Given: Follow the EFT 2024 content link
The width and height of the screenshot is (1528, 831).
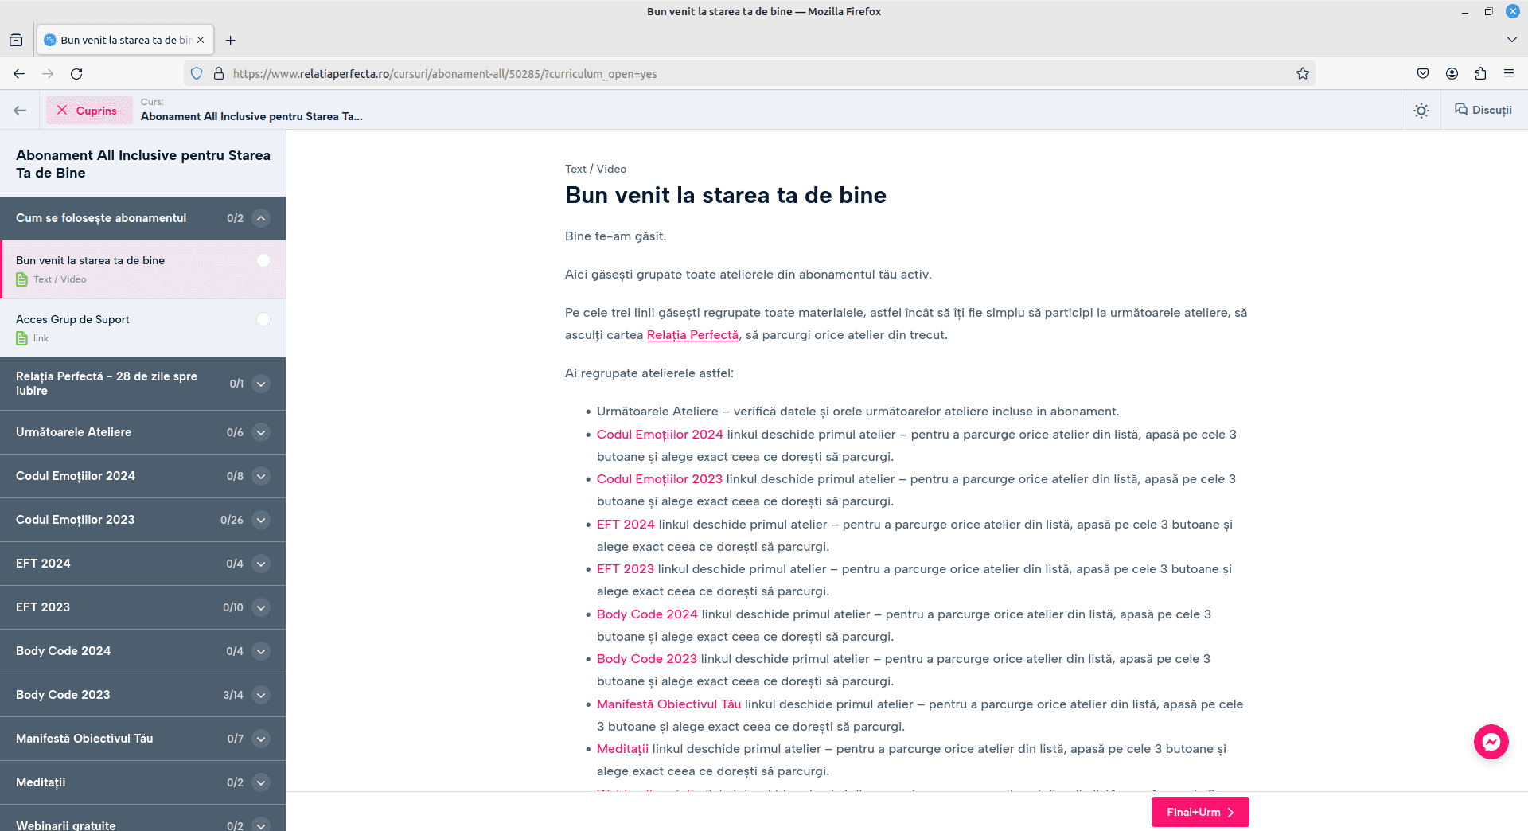Looking at the screenshot, I should point(626,525).
